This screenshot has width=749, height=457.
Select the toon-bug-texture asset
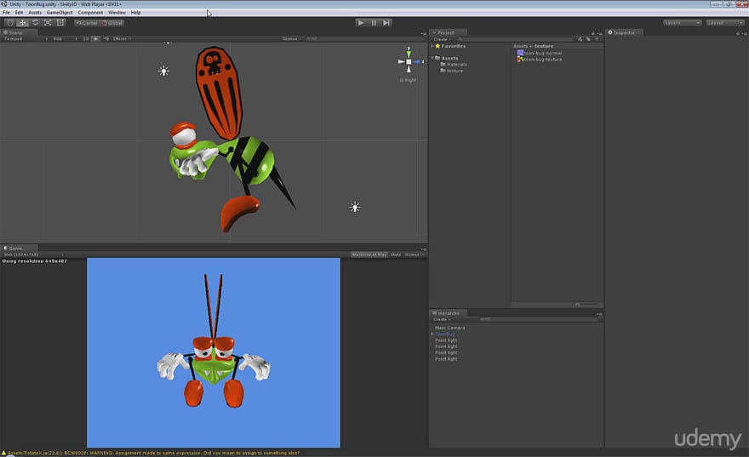tap(540, 60)
